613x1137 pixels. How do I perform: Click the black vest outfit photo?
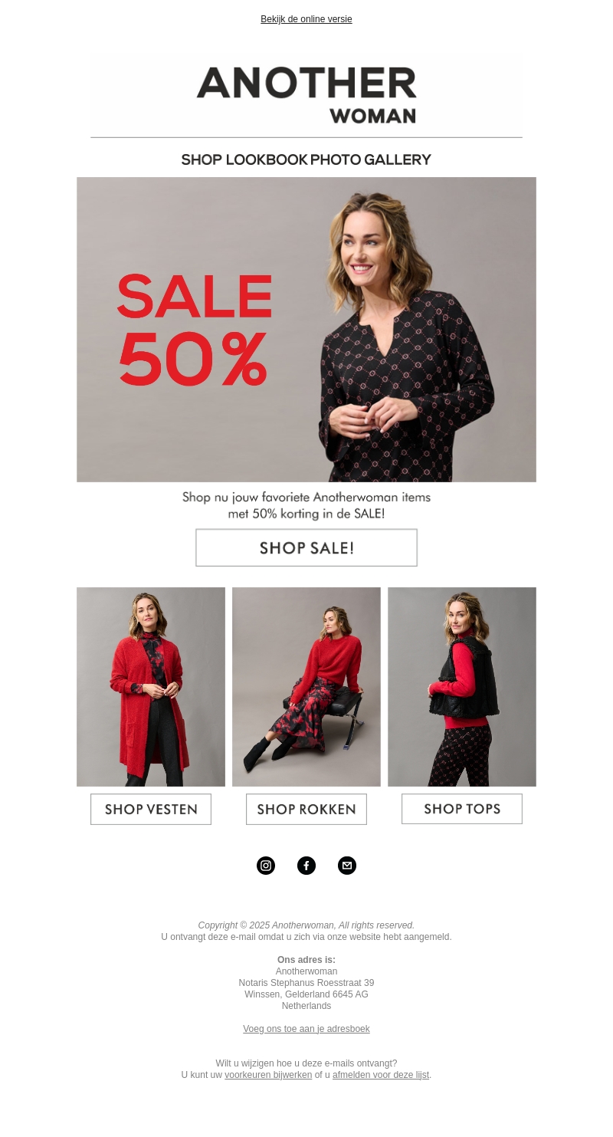(x=462, y=687)
